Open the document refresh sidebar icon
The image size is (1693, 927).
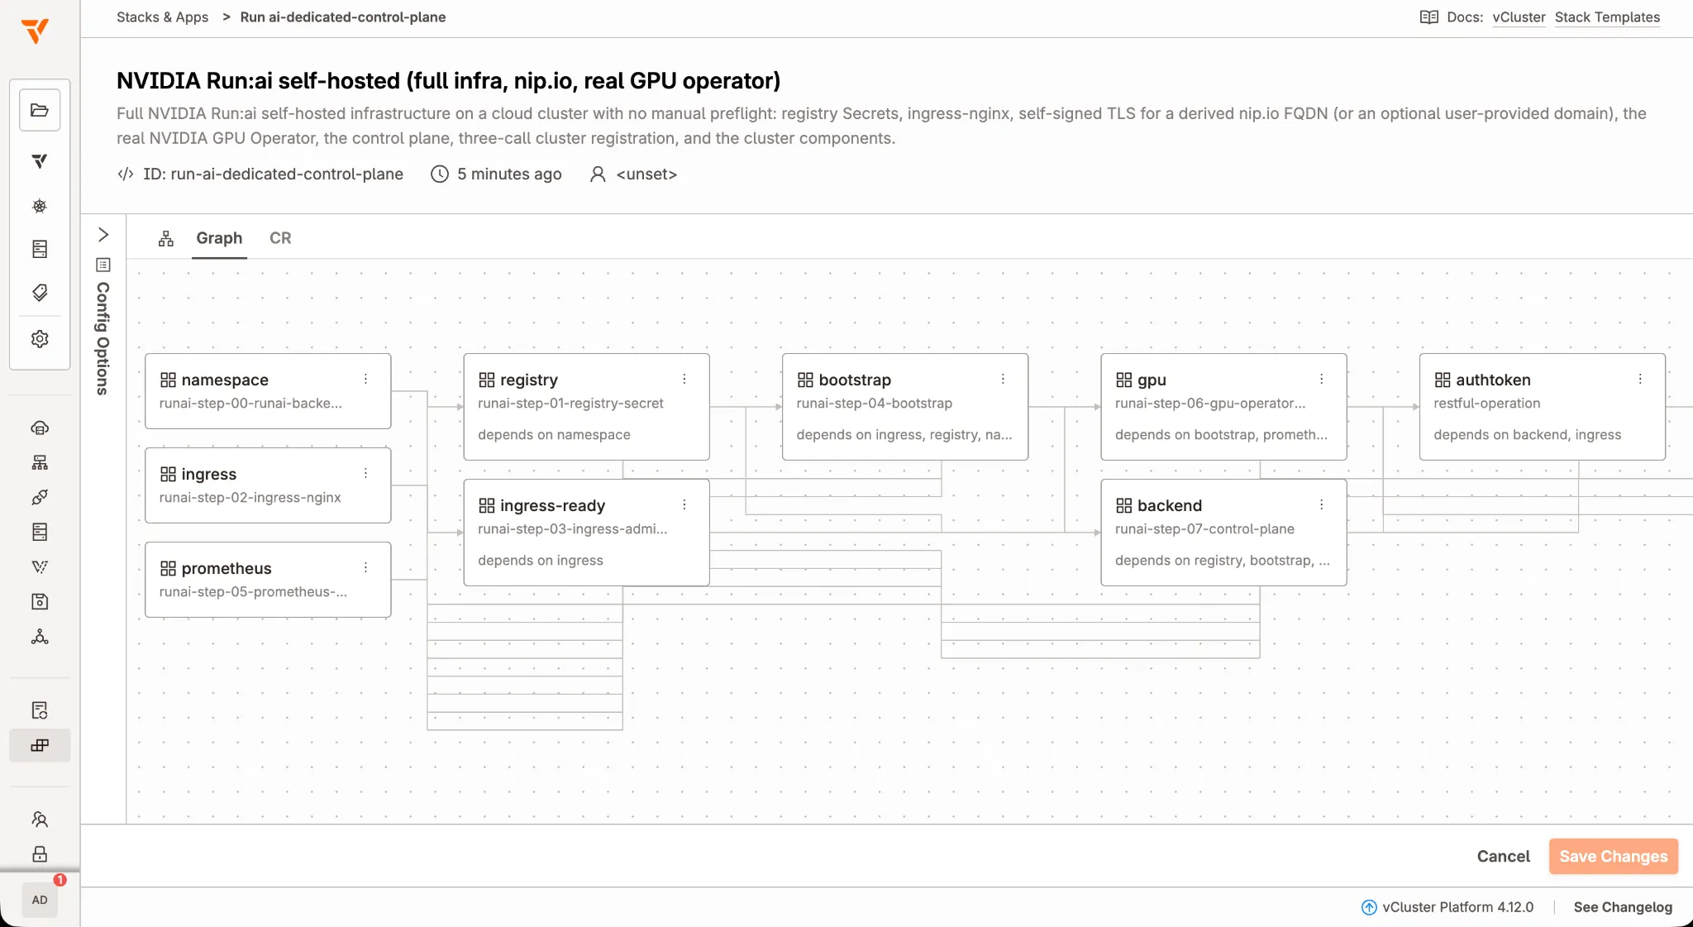click(40, 710)
